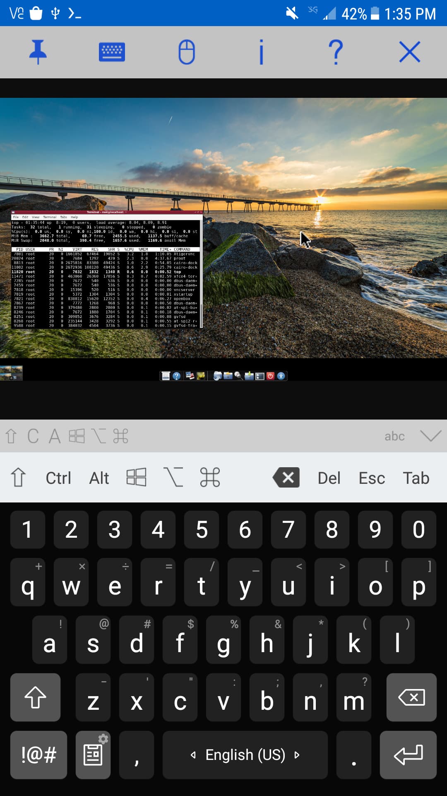This screenshot has width=447, height=796.
Task: Disconnect using the X icon in toolbar
Action: click(410, 52)
